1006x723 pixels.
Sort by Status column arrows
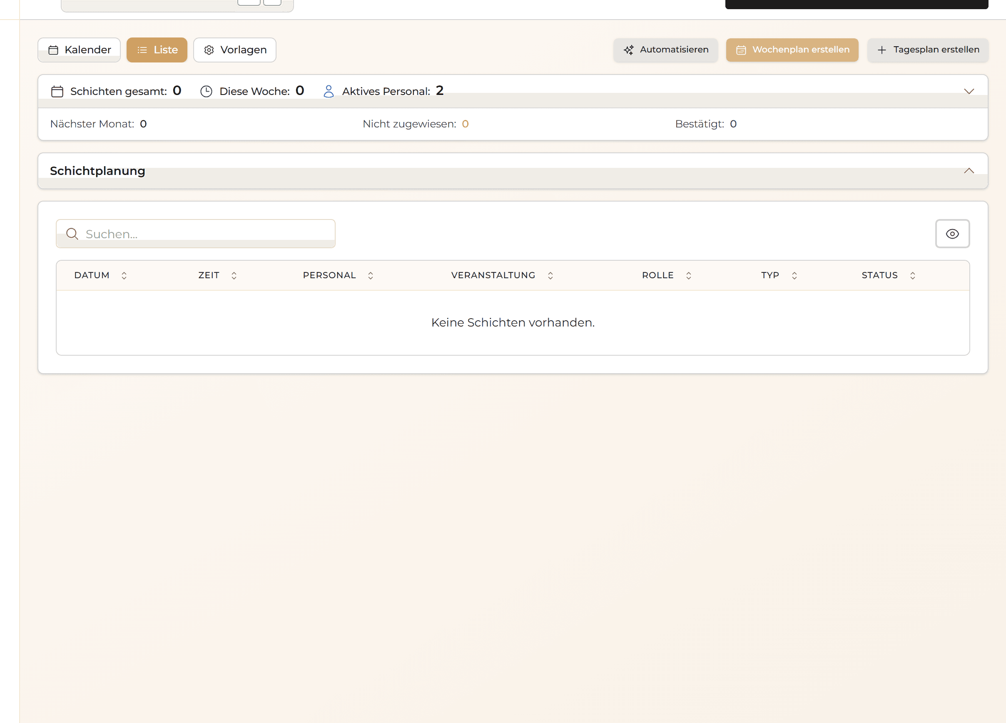(x=913, y=275)
